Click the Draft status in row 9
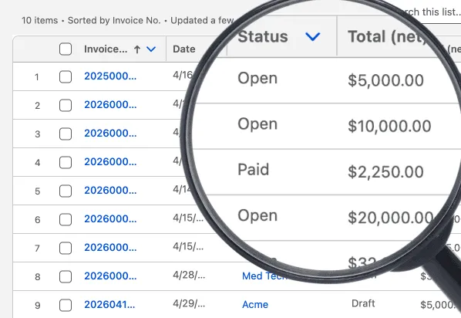The width and height of the screenshot is (461, 318). click(x=363, y=303)
